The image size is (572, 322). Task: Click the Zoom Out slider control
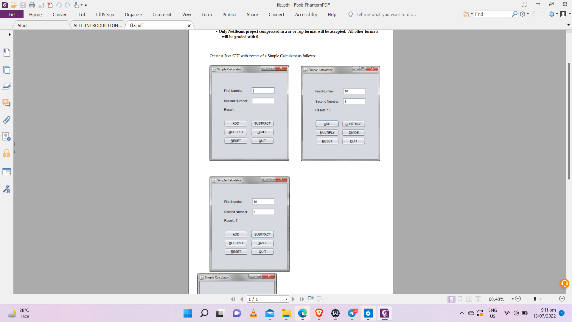(517, 299)
